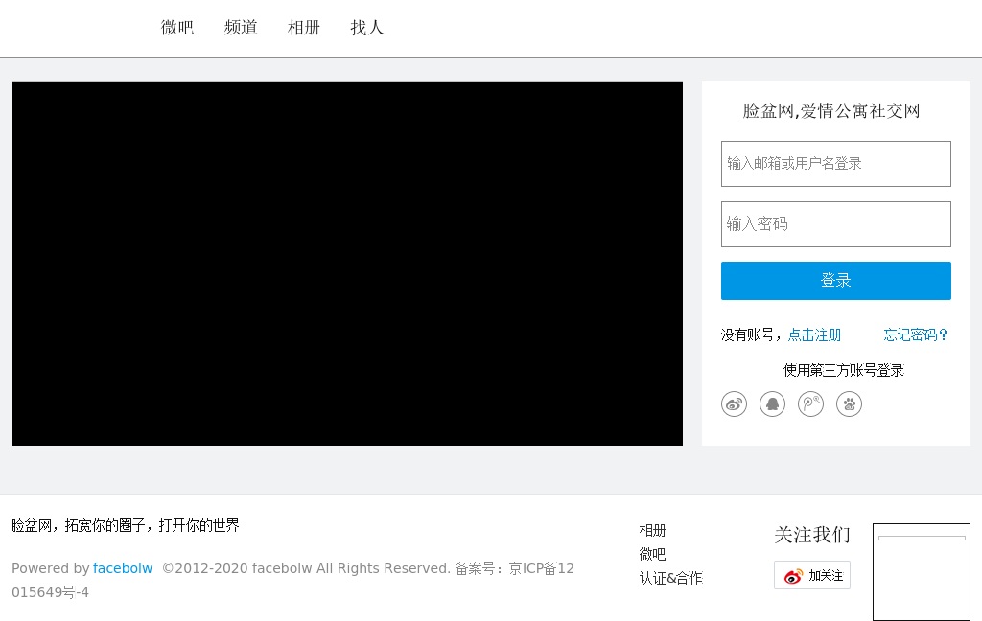Open the 找人 find people page

tap(367, 28)
